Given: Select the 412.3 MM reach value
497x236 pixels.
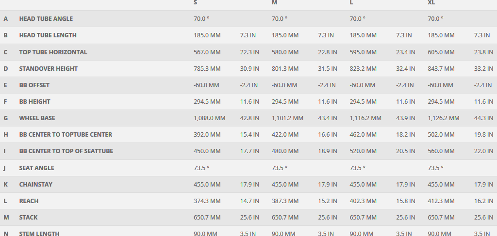Looking at the screenshot, I should 441,201.
